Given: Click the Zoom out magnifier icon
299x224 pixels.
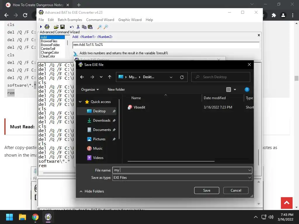Looking at the screenshot, I should pos(106,27).
